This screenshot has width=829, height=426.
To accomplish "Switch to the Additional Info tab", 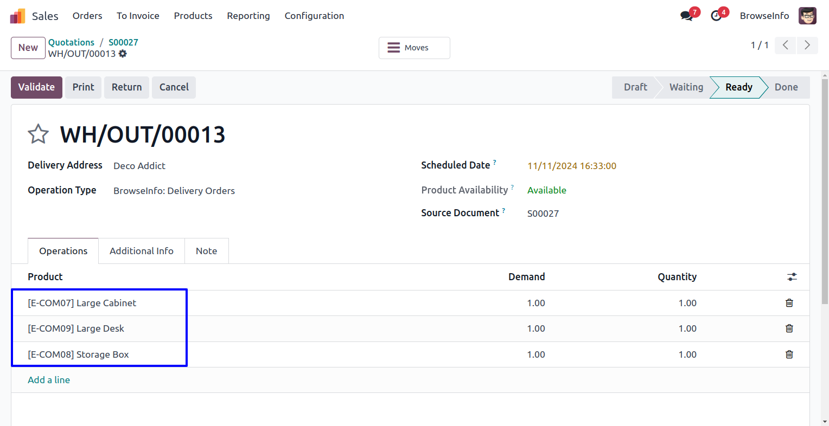I will click(x=142, y=251).
